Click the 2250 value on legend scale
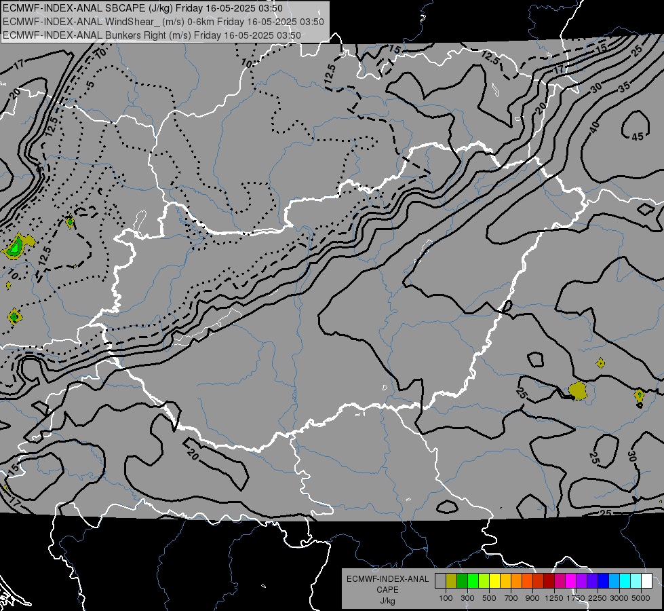Viewport: 664px width, 611px height. [x=597, y=598]
